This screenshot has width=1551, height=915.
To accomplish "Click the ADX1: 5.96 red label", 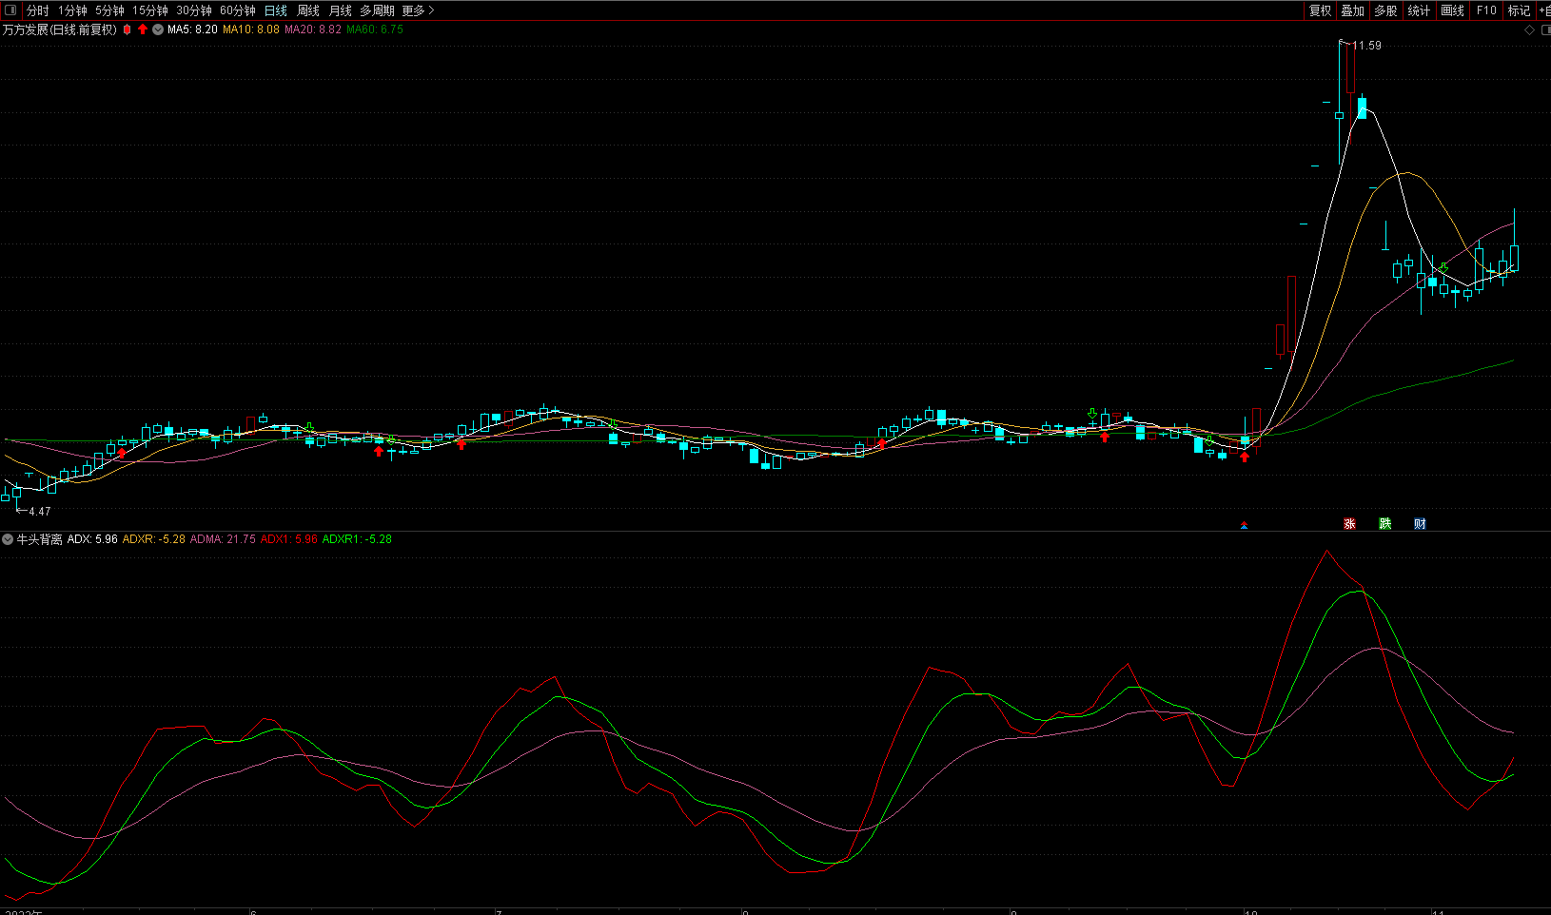I will (289, 539).
